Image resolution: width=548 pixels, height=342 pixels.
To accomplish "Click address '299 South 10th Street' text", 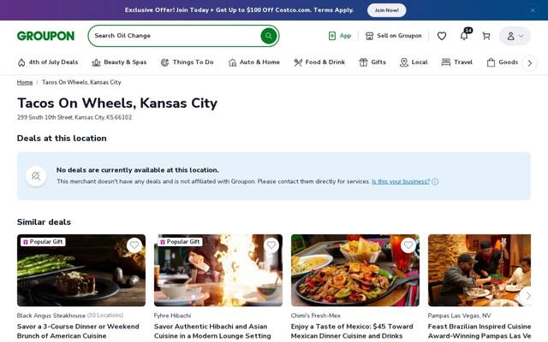I will [74, 118].
